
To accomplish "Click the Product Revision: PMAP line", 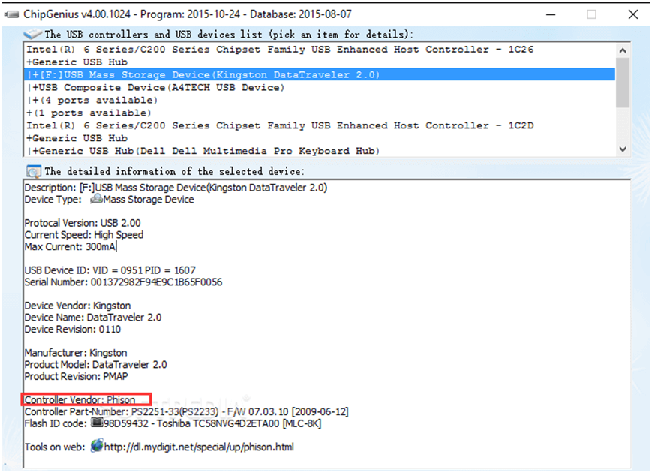I will click(76, 376).
